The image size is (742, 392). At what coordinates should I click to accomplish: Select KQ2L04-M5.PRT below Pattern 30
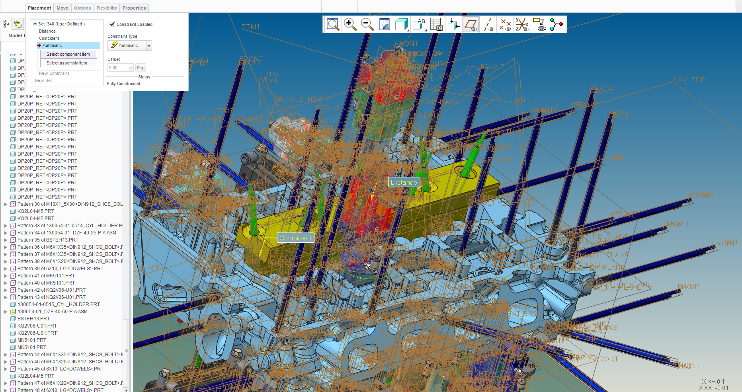[x=36, y=211]
